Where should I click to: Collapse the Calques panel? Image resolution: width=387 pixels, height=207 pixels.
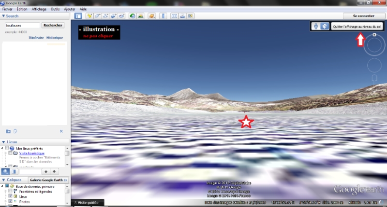[4, 179]
